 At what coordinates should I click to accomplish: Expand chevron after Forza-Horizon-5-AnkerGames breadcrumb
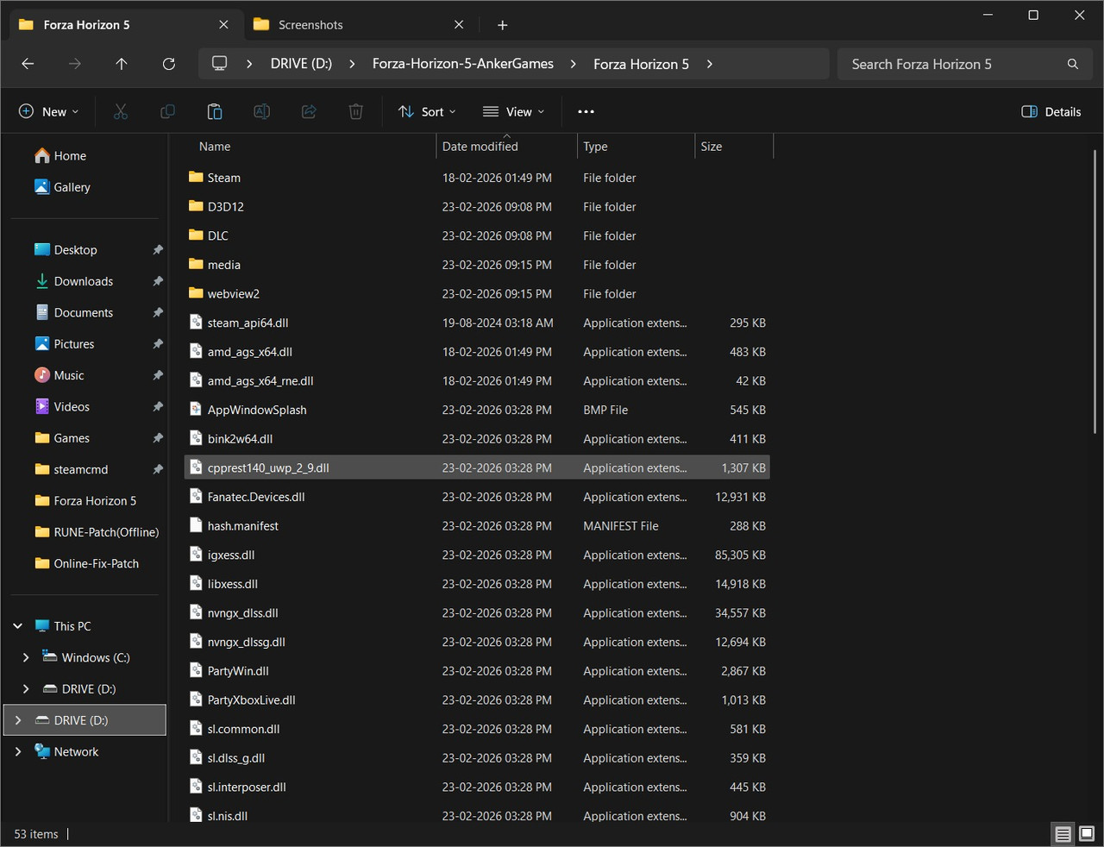click(573, 64)
